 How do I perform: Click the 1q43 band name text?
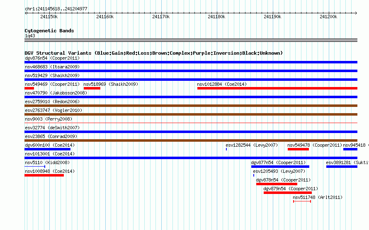30,36
